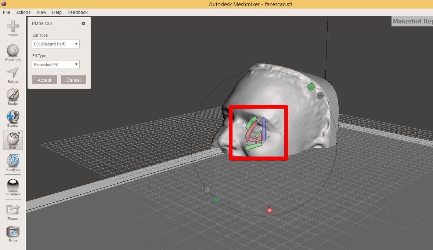Click the S widget handle
Viewport: 433px width, 250px height.
tap(208, 190)
